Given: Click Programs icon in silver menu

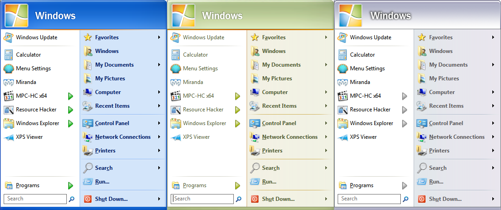Looking at the screenshot, I should pyautogui.click(x=343, y=185).
